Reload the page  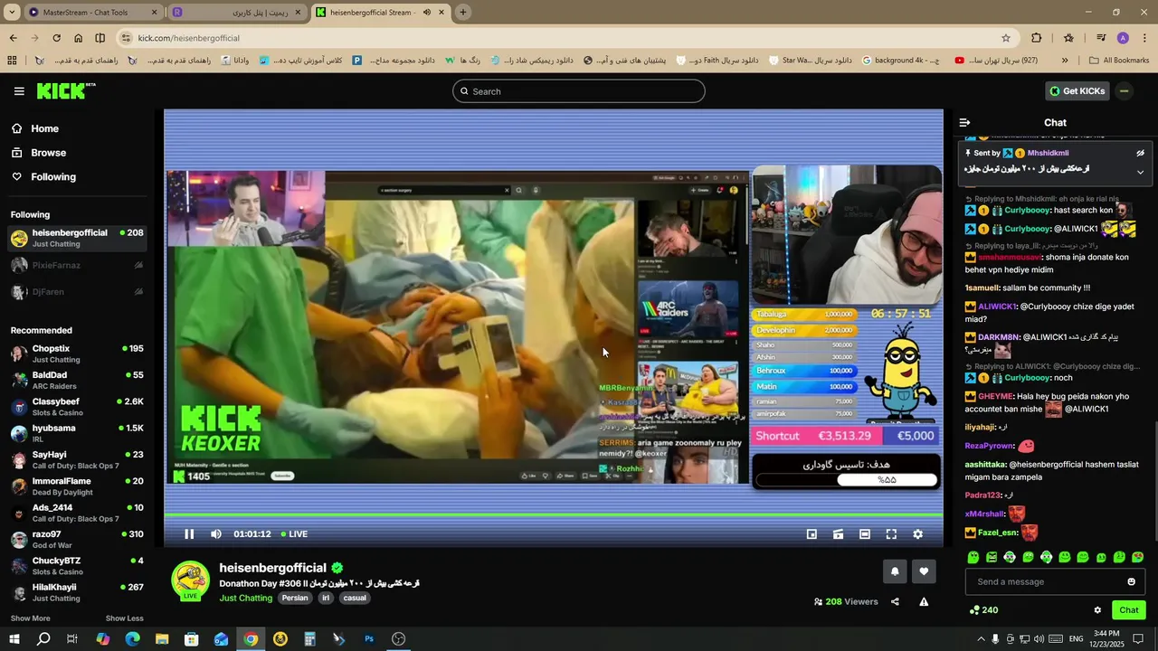pyautogui.click(x=56, y=38)
